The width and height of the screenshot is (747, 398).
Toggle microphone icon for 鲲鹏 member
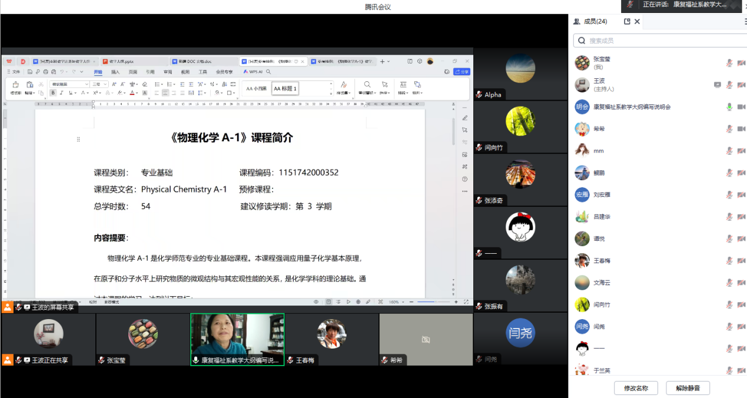point(729,173)
